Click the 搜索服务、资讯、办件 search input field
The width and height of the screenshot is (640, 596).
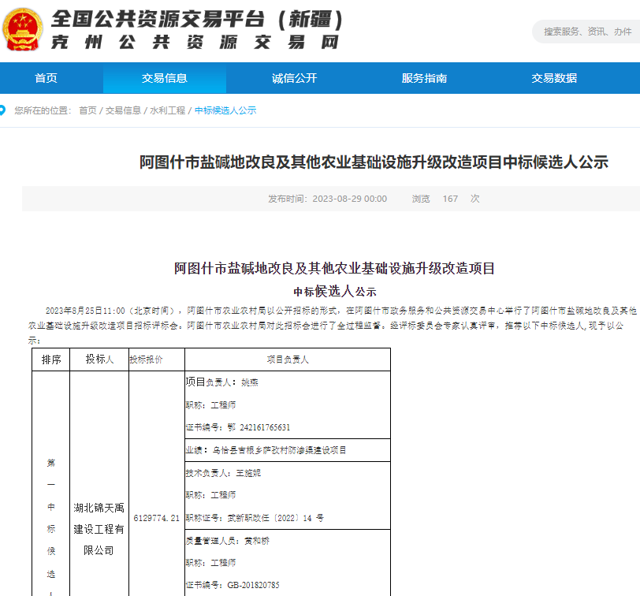(x=587, y=32)
